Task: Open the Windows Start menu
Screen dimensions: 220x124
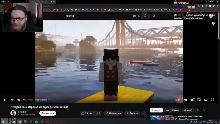Action: click(3, 122)
